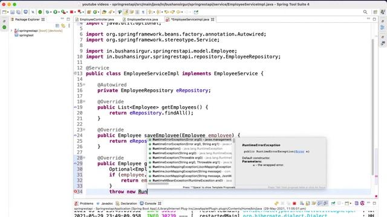Choose RuntimeException(String arg0) proposal

[190, 153]
